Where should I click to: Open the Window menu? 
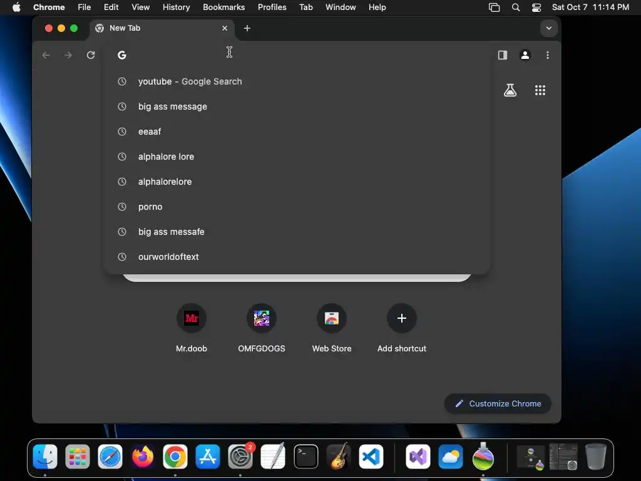pos(341,8)
